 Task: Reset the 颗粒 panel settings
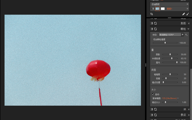click(156, 29)
